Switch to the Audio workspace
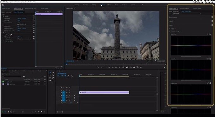 [x=117, y=5]
